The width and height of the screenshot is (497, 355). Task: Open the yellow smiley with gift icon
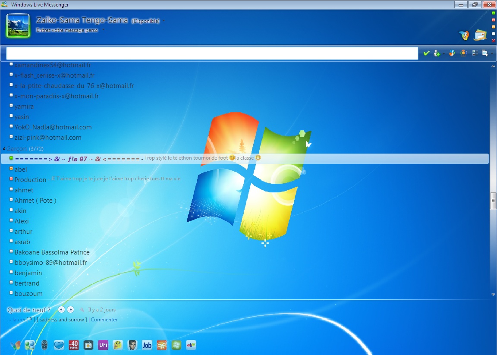point(118,345)
